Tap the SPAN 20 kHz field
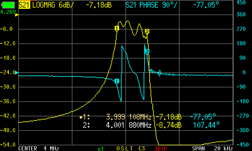 (213, 148)
